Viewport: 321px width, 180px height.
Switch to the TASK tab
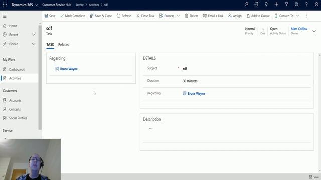pyautogui.click(x=50, y=45)
